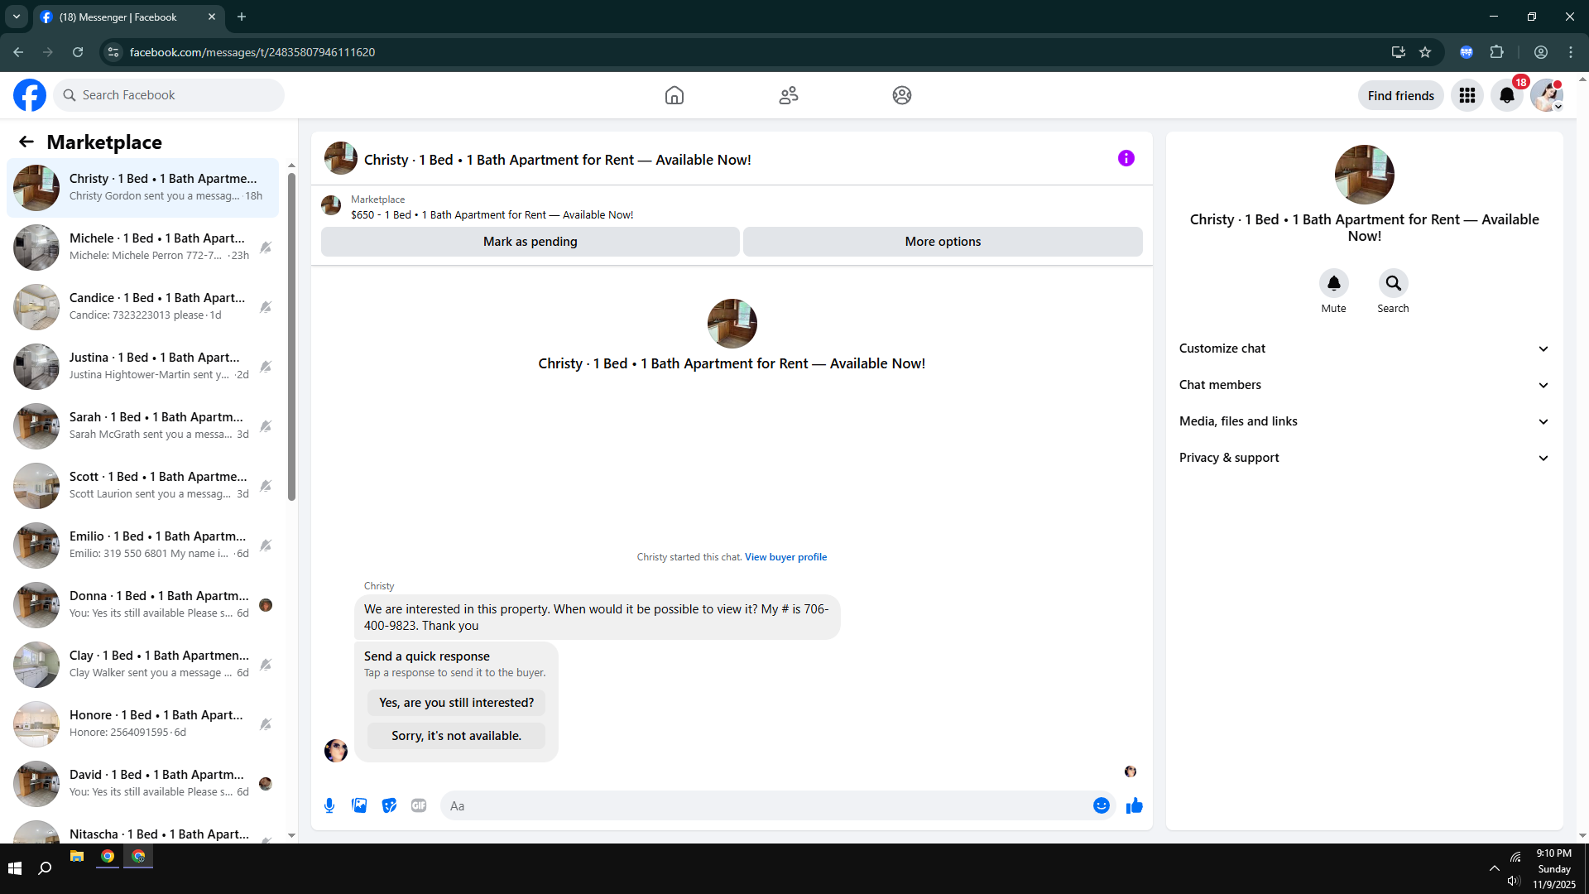Viewport: 1589px width, 894px height.
Task: Open Windows taskbar search
Action: 46,868
